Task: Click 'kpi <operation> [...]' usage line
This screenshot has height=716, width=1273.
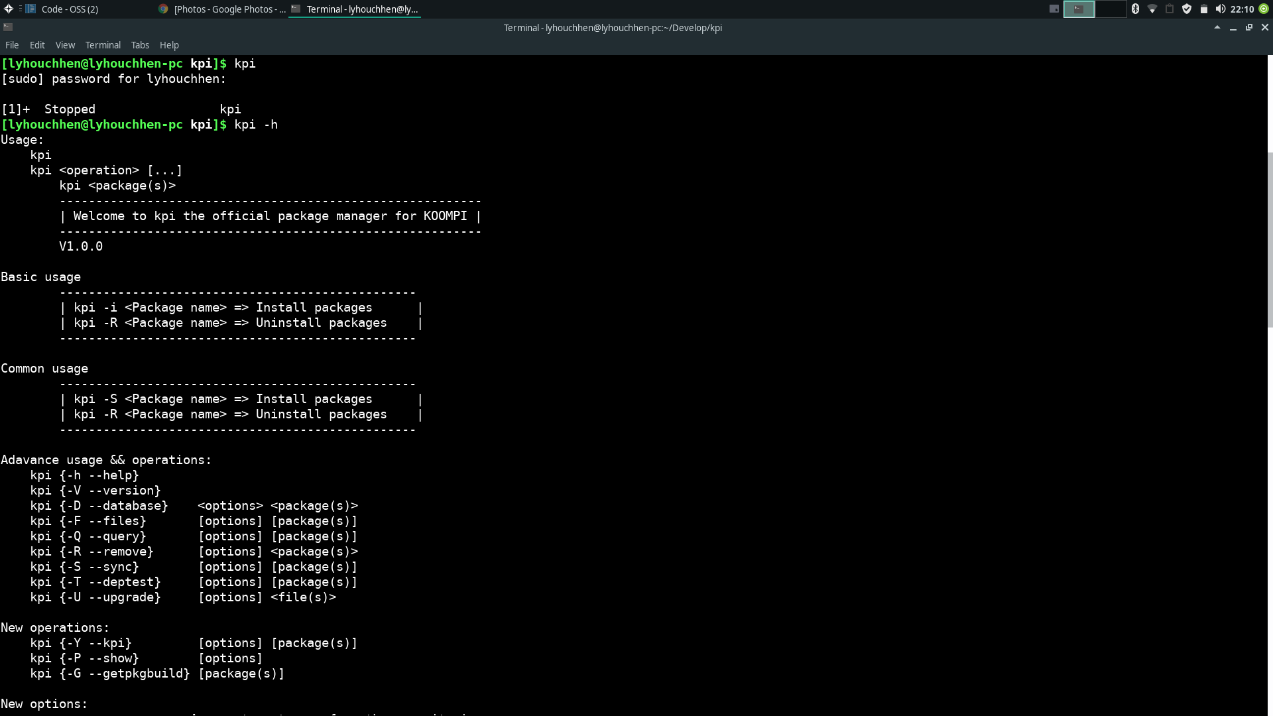Action: pos(106,170)
